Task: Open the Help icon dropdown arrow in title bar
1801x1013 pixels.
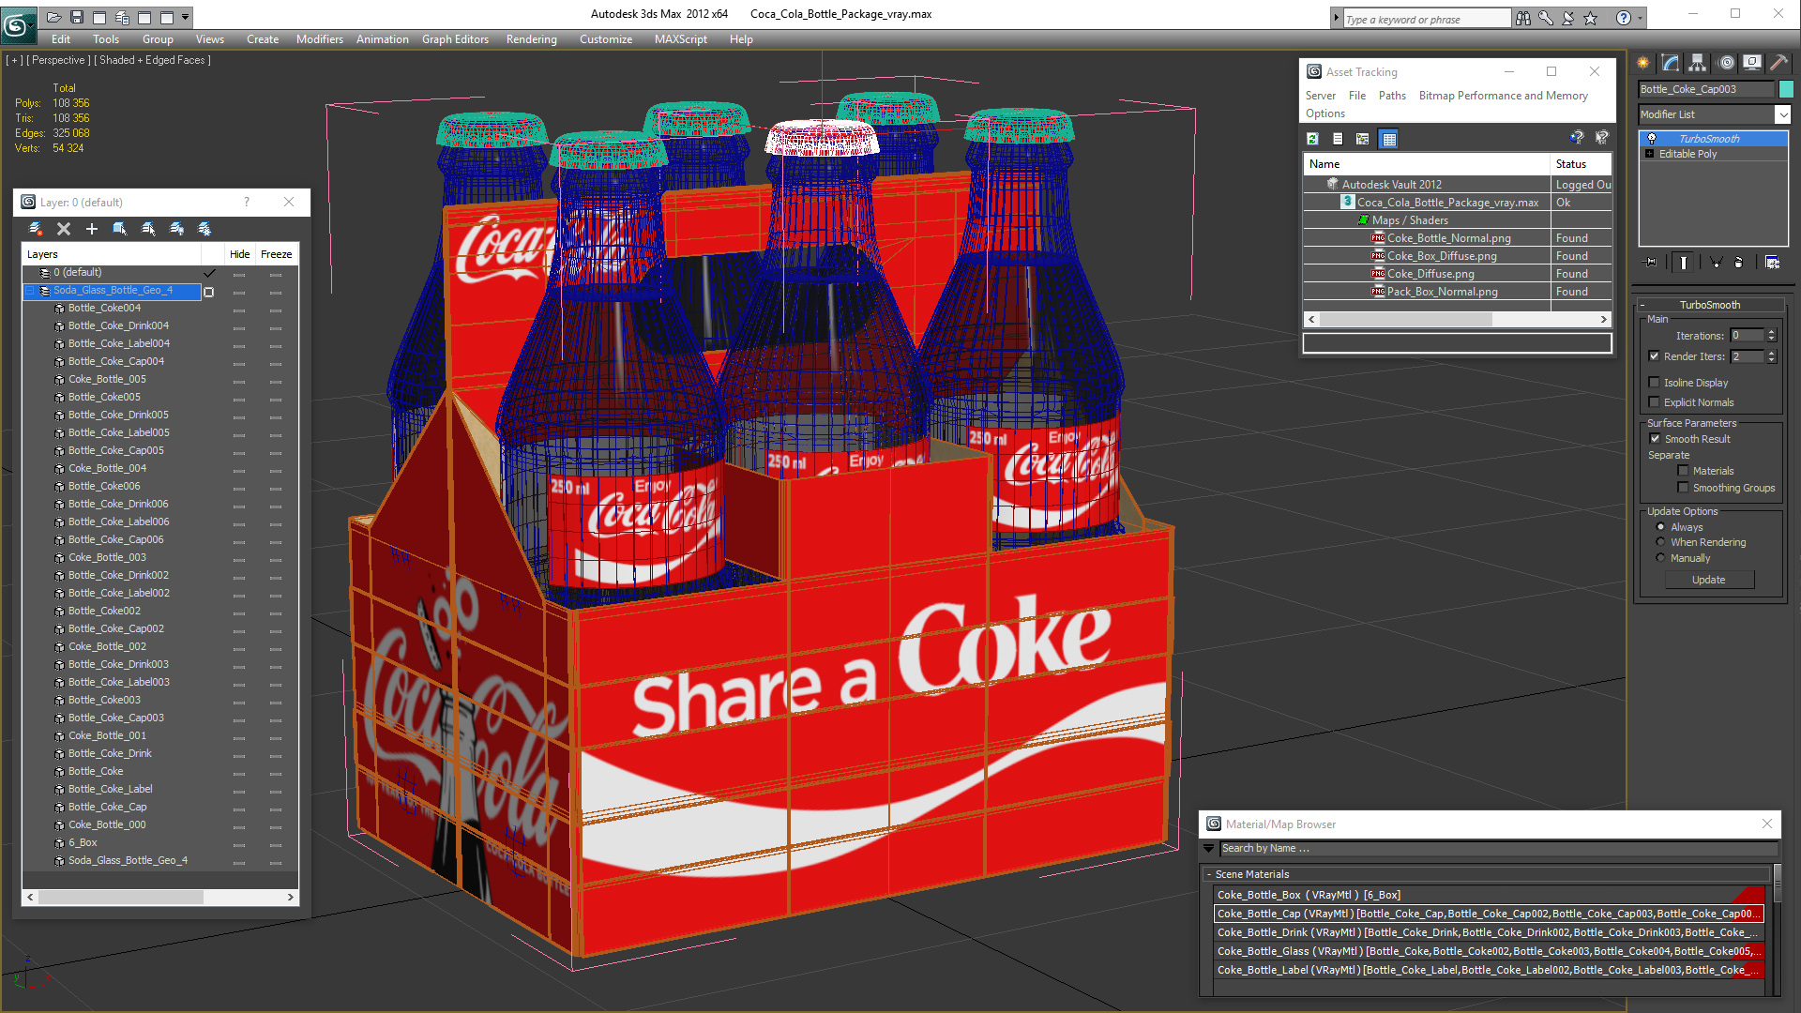Action: click(x=1640, y=18)
